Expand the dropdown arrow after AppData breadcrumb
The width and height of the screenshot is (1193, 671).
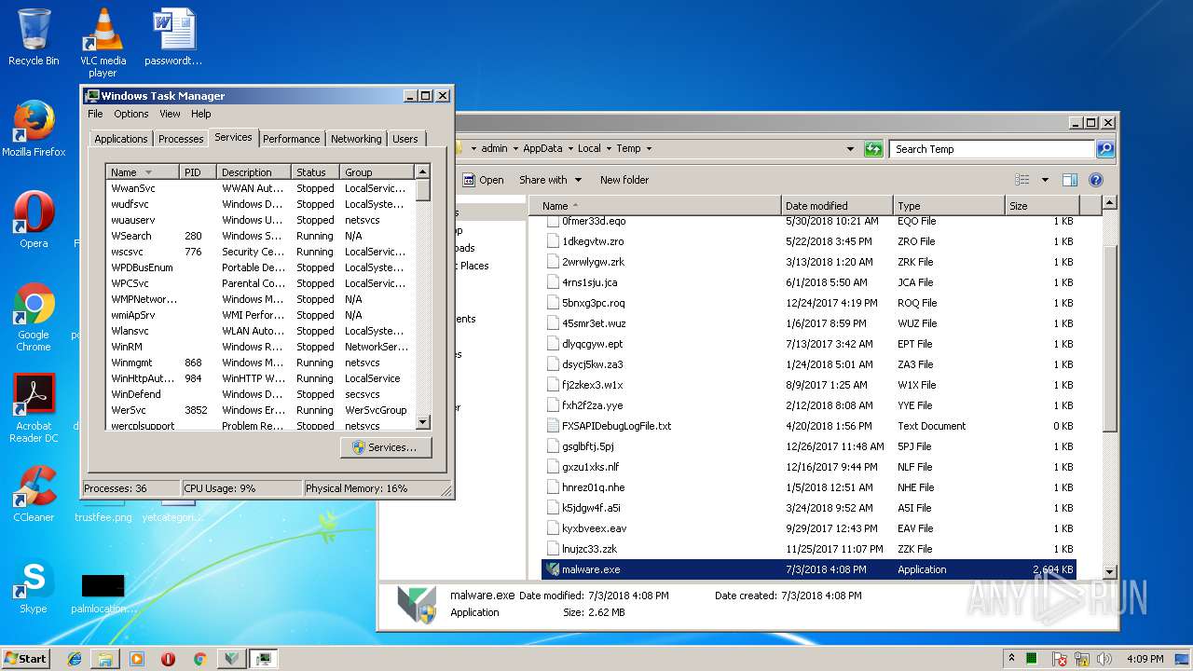[x=569, y=148]
